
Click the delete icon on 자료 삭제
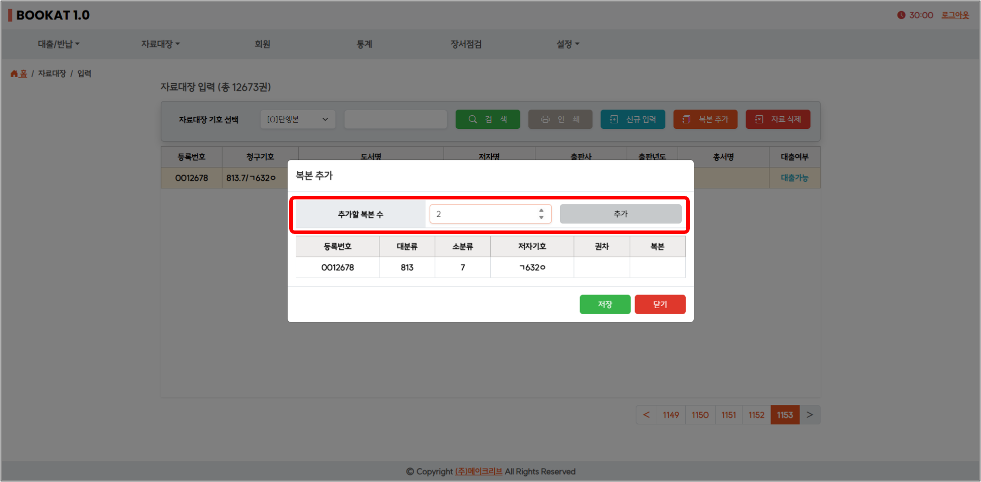(759, 119)
